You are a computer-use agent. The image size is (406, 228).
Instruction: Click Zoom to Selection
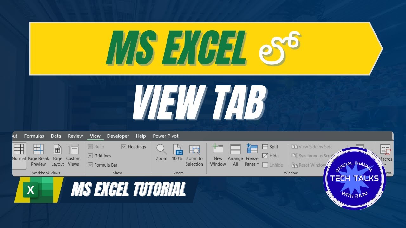coord(194,155)
